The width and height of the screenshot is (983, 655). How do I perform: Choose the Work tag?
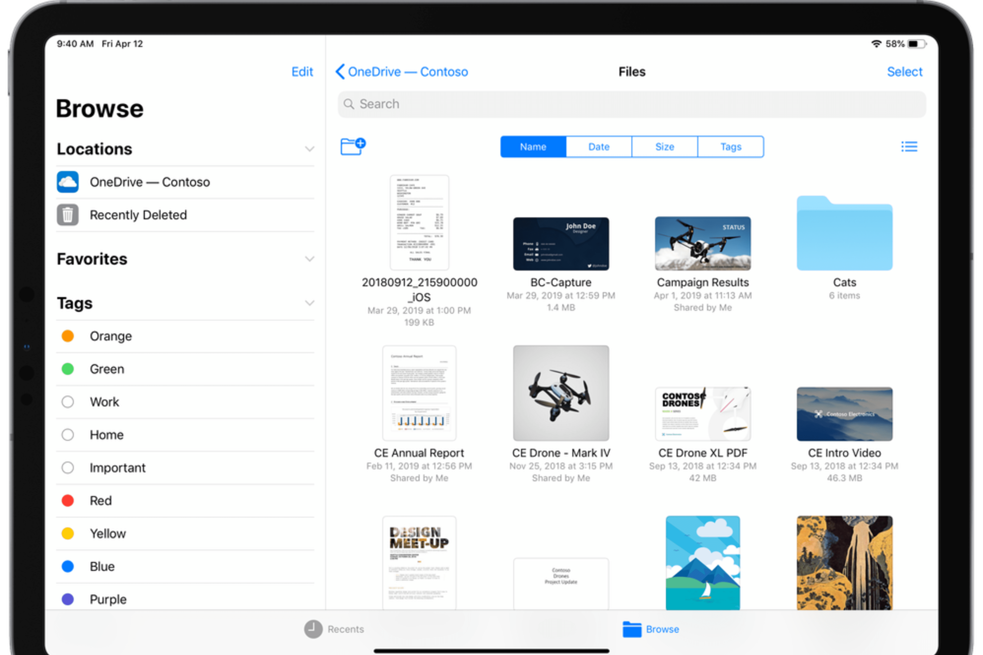[x=185, y=402]
